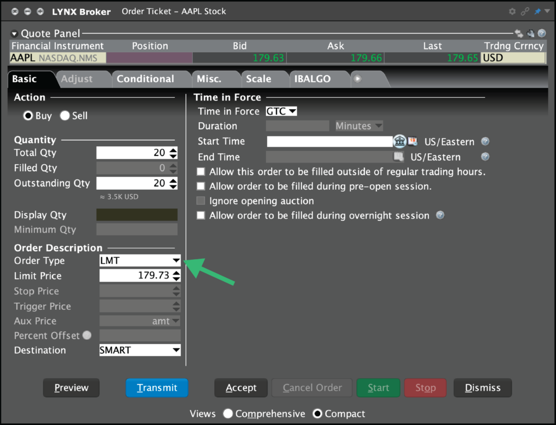Open help icon for overnight session option

coord(440,215)
